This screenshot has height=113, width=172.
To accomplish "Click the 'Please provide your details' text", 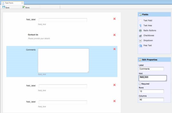I will tap(39, 38).
